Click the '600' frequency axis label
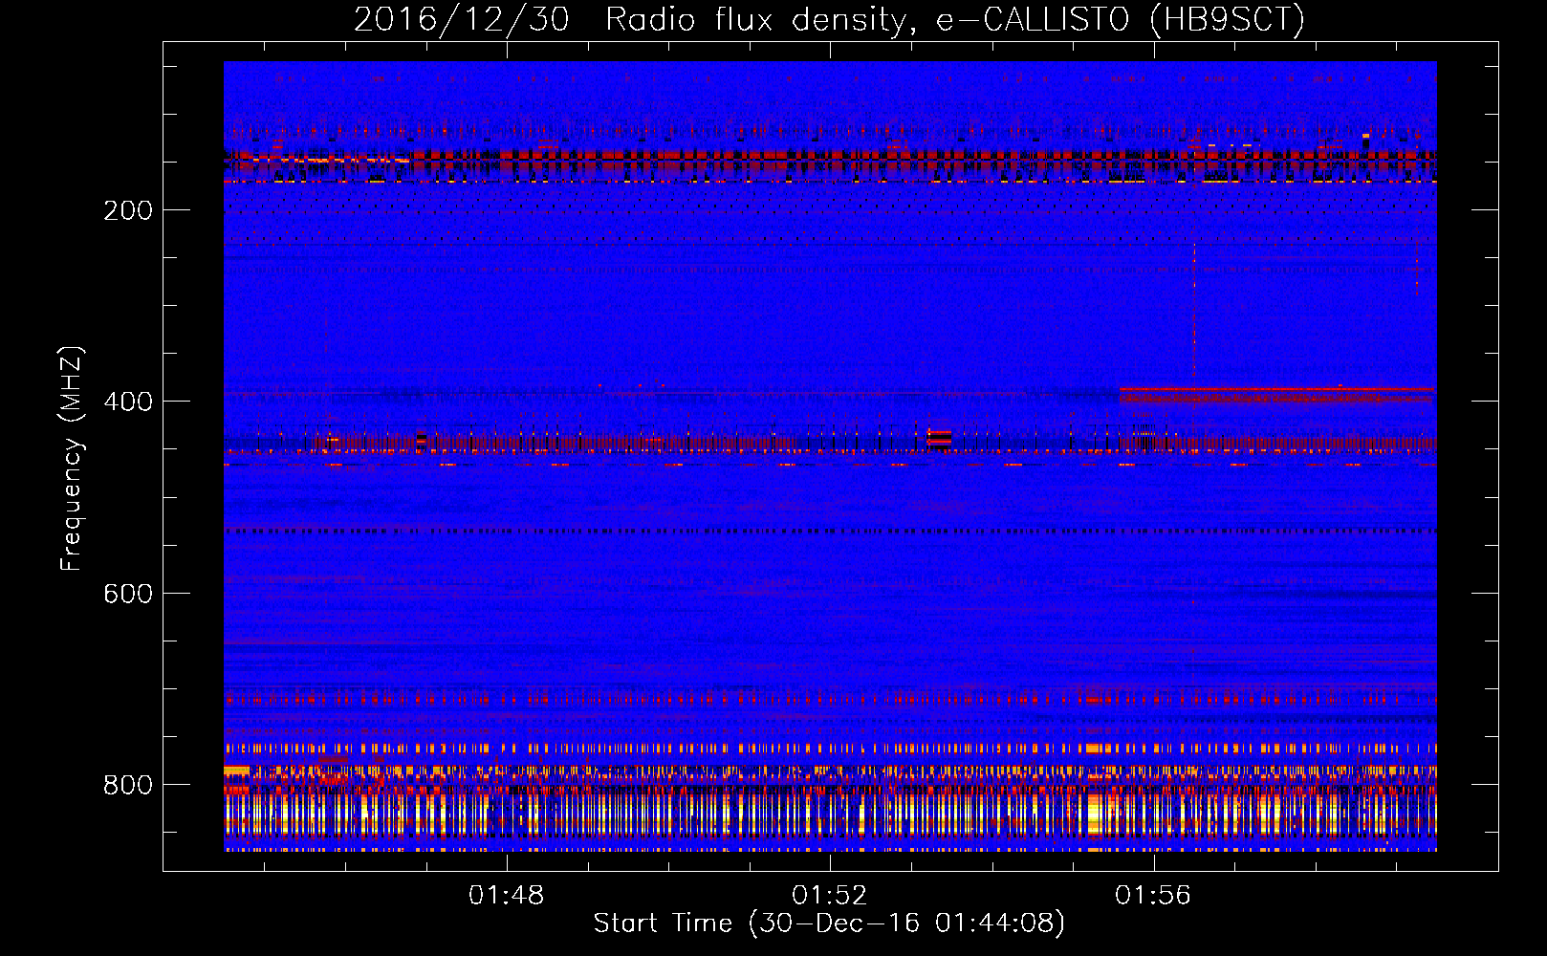Screen dimensions: 1547x956 [x=128, y=594]
